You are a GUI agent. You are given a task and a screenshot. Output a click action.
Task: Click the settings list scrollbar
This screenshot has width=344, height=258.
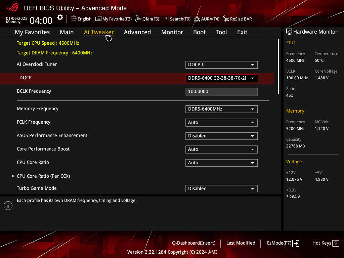coord(278,67)
